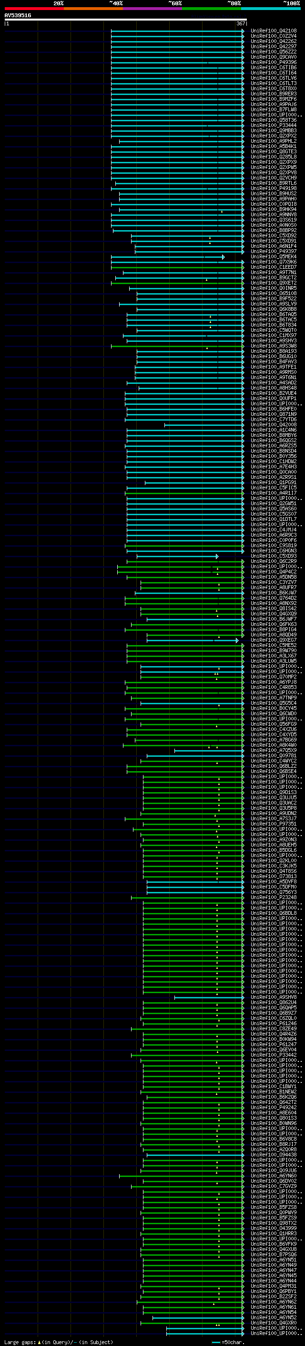Viewport: 305px width, 1346px height.
Task: Select the UniRef100_Q8GTE3 label
Action: [x=274, y=151]
